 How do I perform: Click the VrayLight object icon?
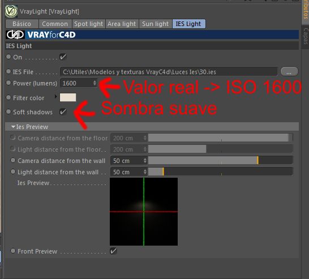[11, 11]
